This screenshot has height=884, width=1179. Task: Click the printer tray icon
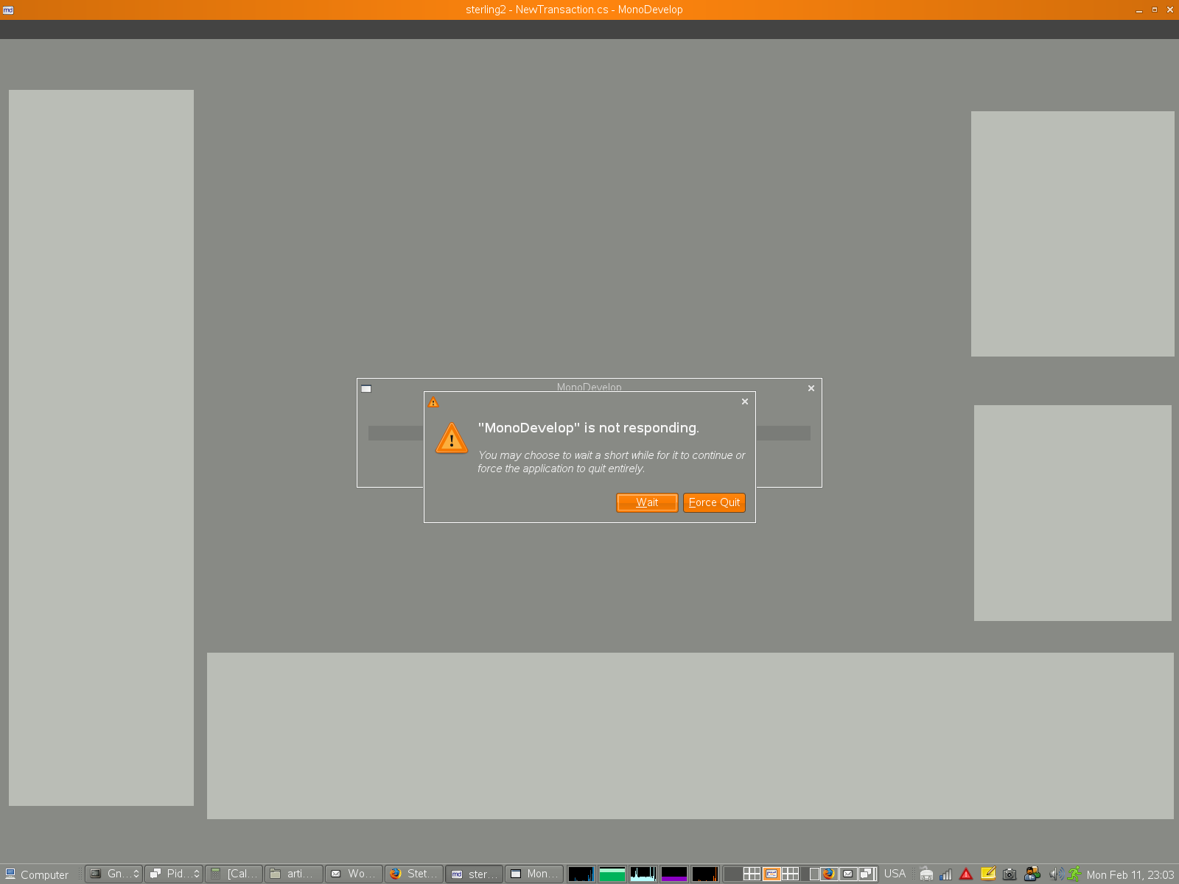926,874
